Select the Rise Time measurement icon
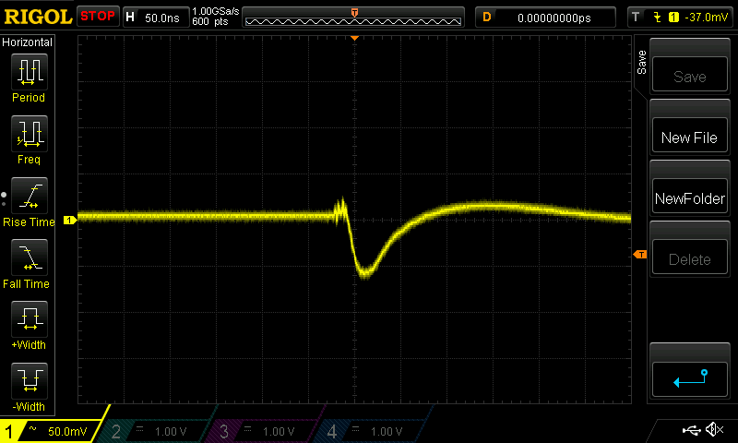Image resolution: width=738 pixels, height=443 pixels. point(30,196)
